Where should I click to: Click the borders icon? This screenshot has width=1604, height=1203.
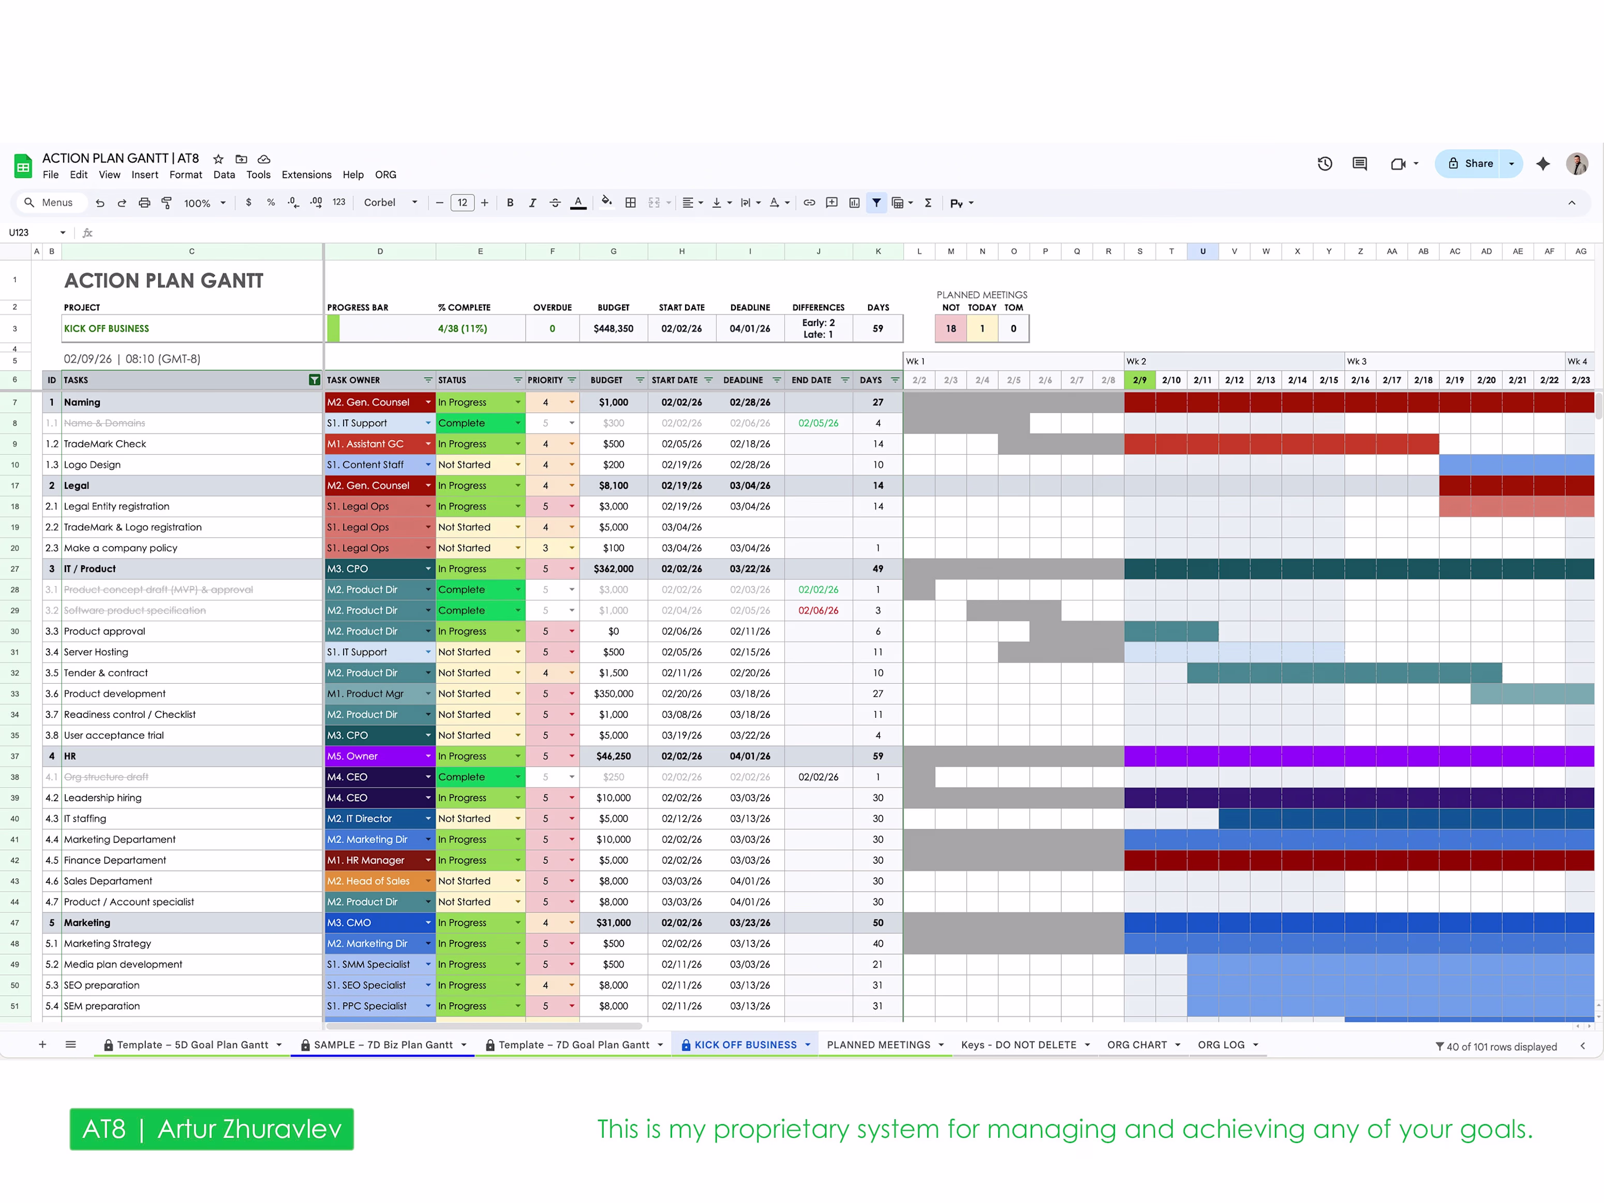(x=630, y=203)
